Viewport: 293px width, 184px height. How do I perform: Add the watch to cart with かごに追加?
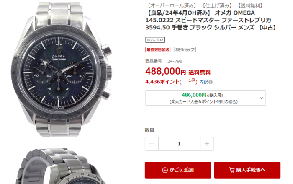(178, 170)
